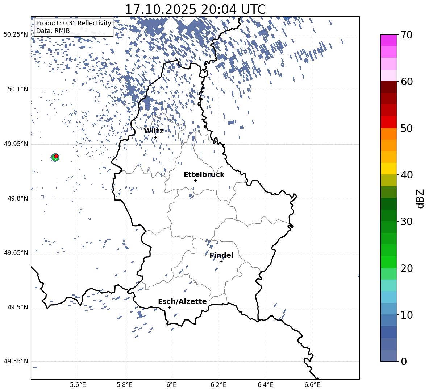Click the cross marker below Esch/Alzette
This screenshot has width=429, height=392.
tap(169, 308)
